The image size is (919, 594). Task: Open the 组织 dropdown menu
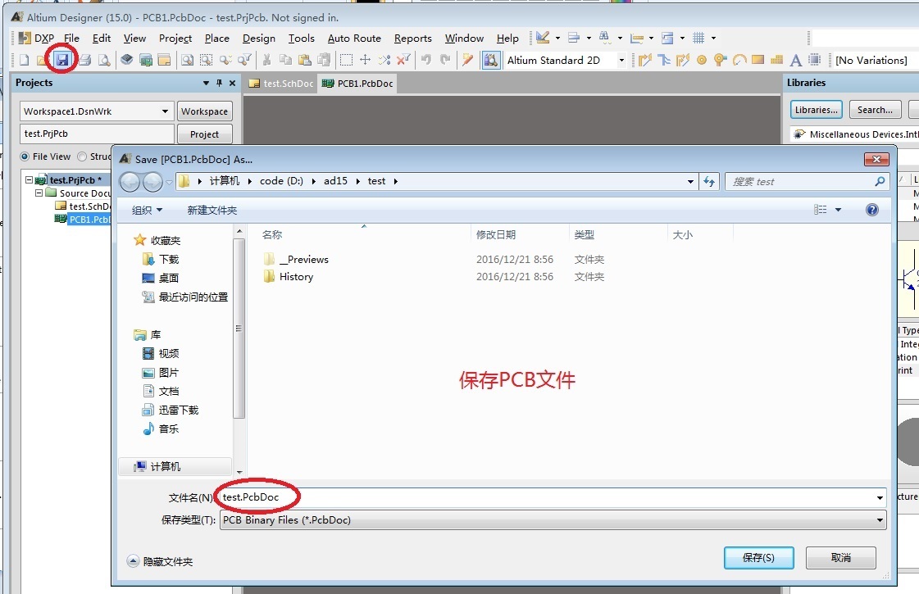pos(147,211)
